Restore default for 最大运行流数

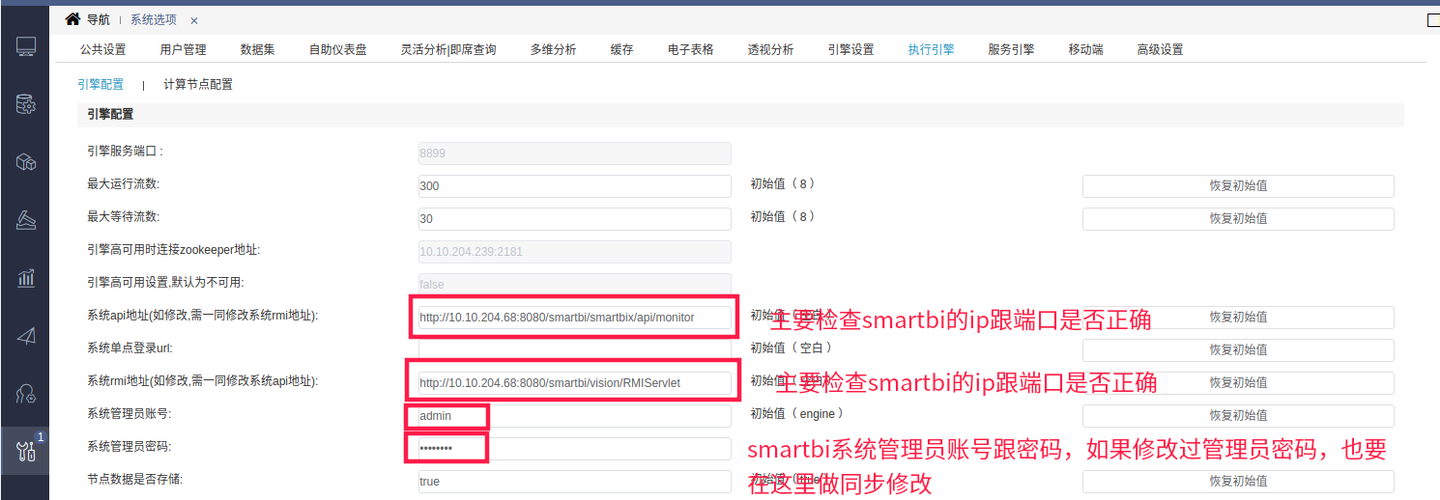point(1238,185)
